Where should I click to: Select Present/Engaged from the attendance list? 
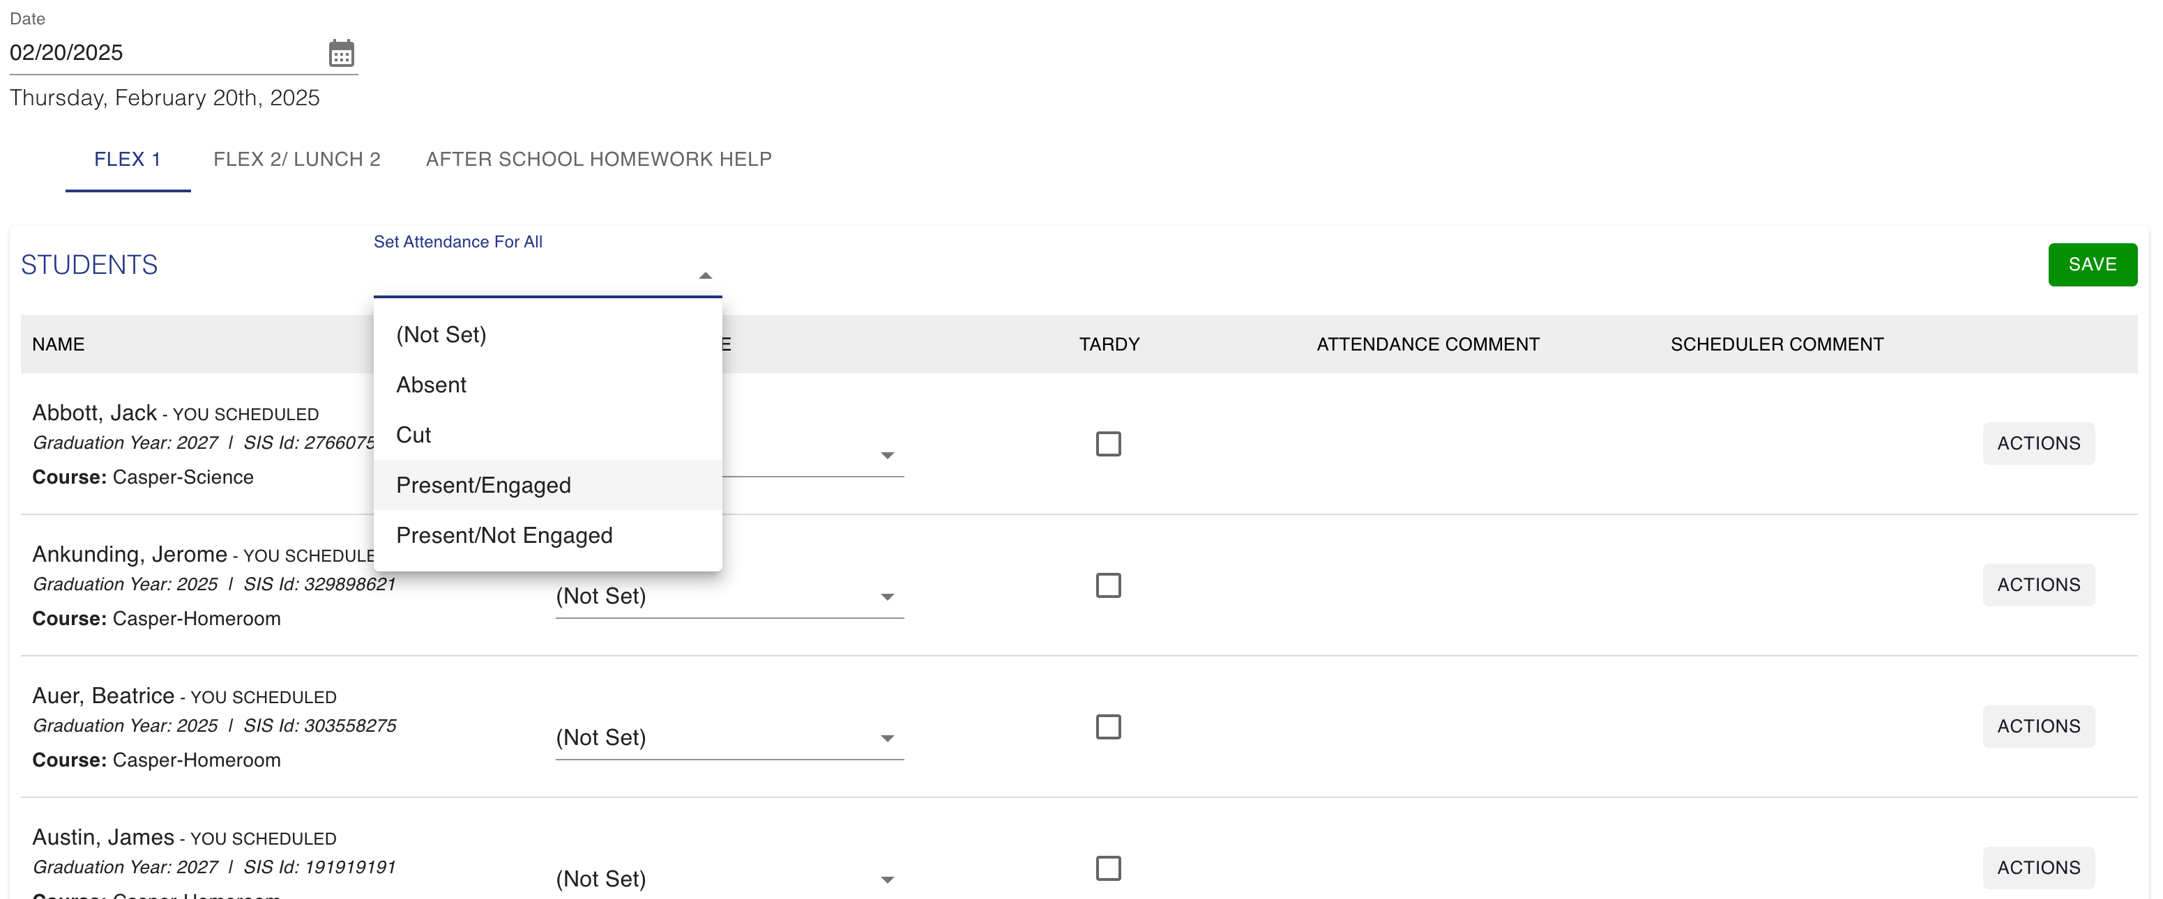(484, 485)
